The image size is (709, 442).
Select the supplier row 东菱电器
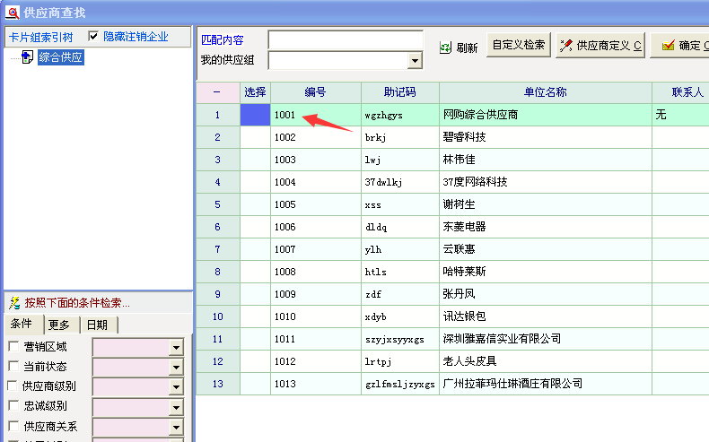click(x=464, y=227)
